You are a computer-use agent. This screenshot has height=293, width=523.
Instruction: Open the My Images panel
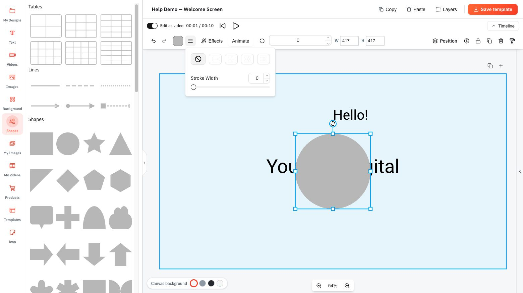(12, 148)
